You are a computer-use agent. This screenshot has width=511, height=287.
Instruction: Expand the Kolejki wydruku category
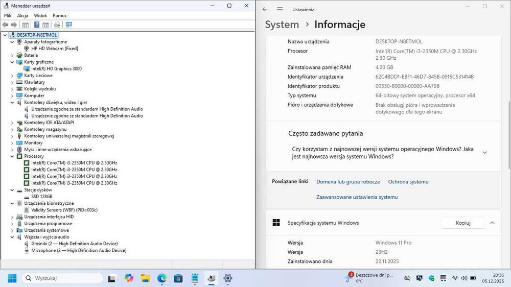12,89
